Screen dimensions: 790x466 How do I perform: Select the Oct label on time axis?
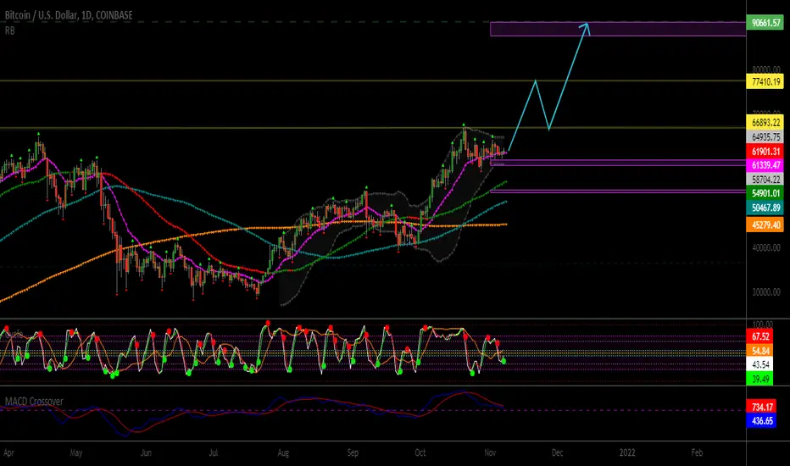click(420, 452)
